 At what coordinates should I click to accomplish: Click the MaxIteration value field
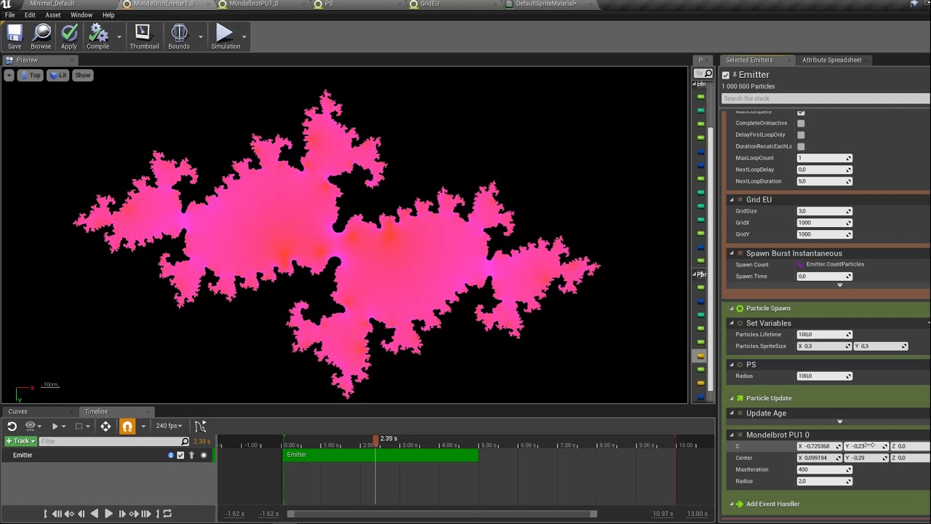click(824, 470)
